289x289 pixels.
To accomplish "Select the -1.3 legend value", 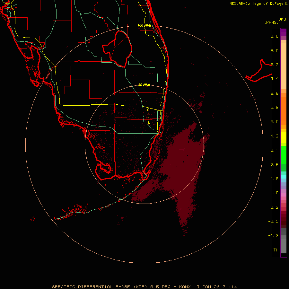I will click(273, 236).
